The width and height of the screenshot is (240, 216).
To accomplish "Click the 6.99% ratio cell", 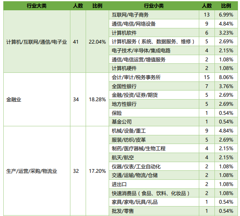I will (226, 15).
